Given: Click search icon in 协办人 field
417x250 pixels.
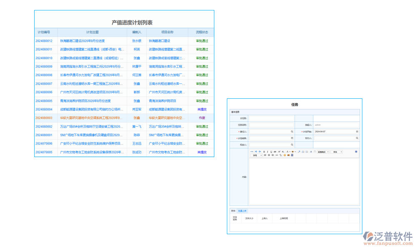Looking at the screenshot, I should coord(357,138).
